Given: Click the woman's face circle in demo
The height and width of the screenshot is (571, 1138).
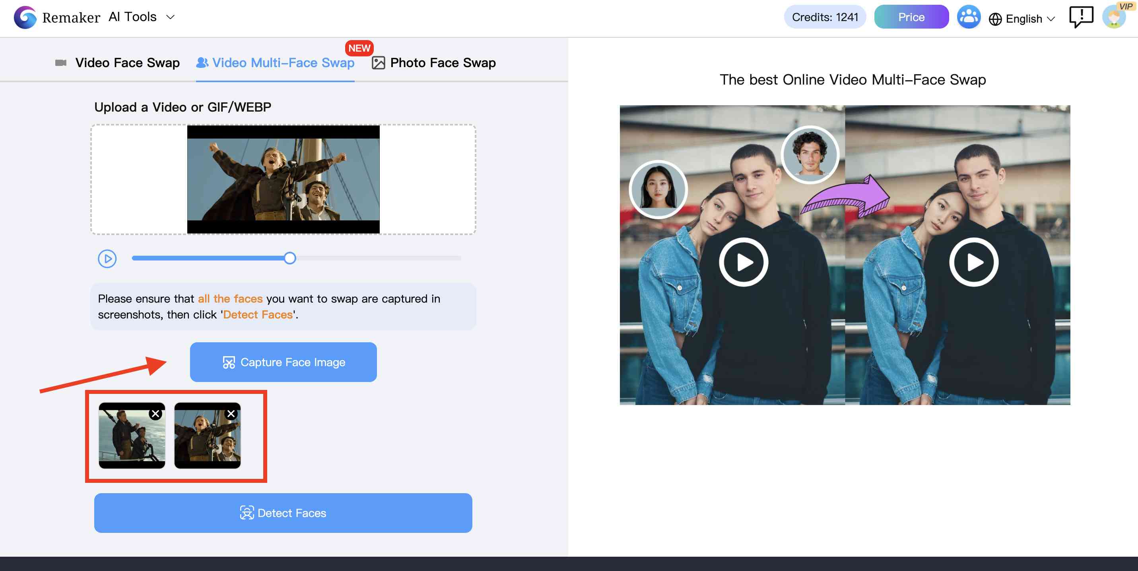Looking at the screenshot, I should tap(658, 189).
